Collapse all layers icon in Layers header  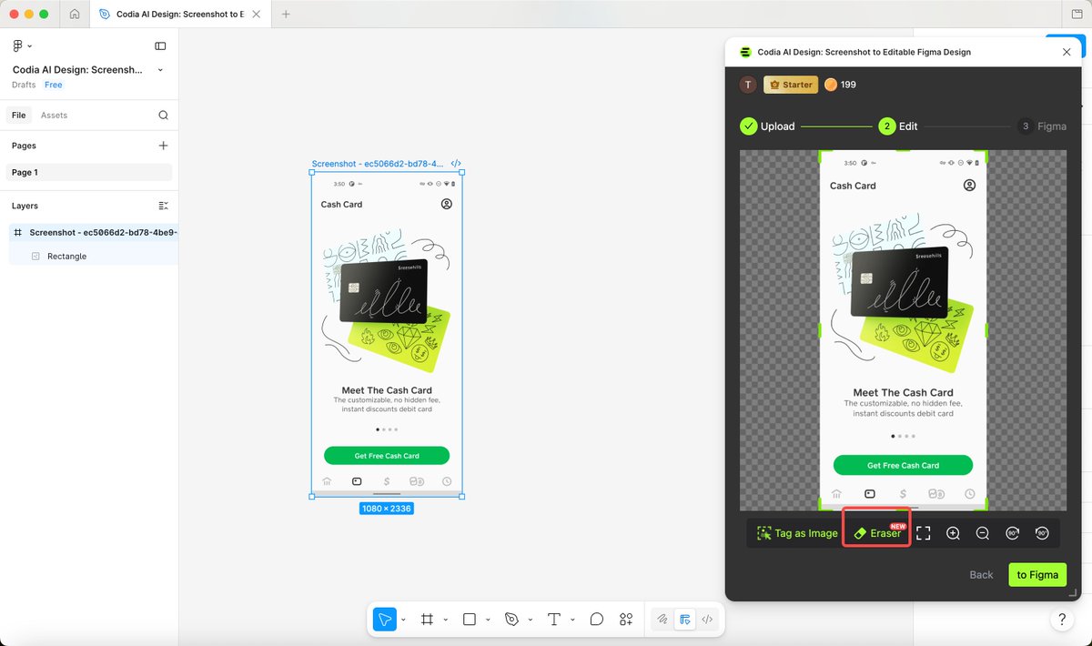[x=163, y=206]
